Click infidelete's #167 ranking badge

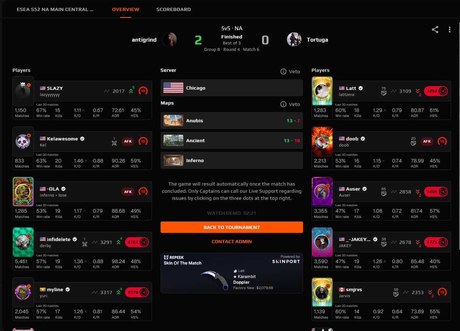[137, 242]
